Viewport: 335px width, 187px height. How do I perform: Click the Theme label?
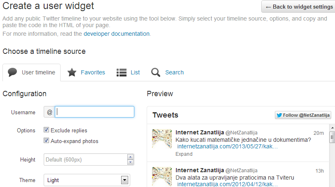[27, 180]
